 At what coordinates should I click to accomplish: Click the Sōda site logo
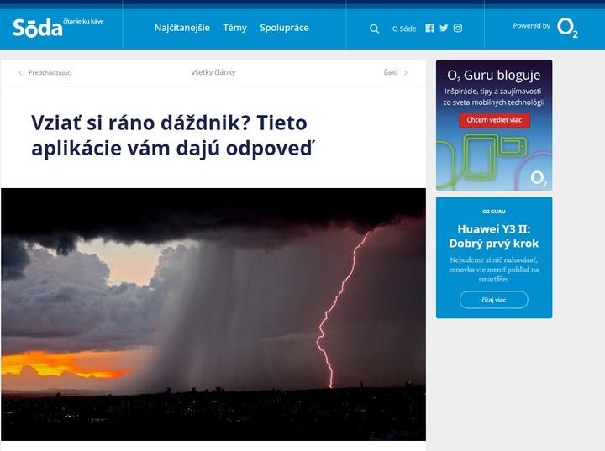coord(38,28)
